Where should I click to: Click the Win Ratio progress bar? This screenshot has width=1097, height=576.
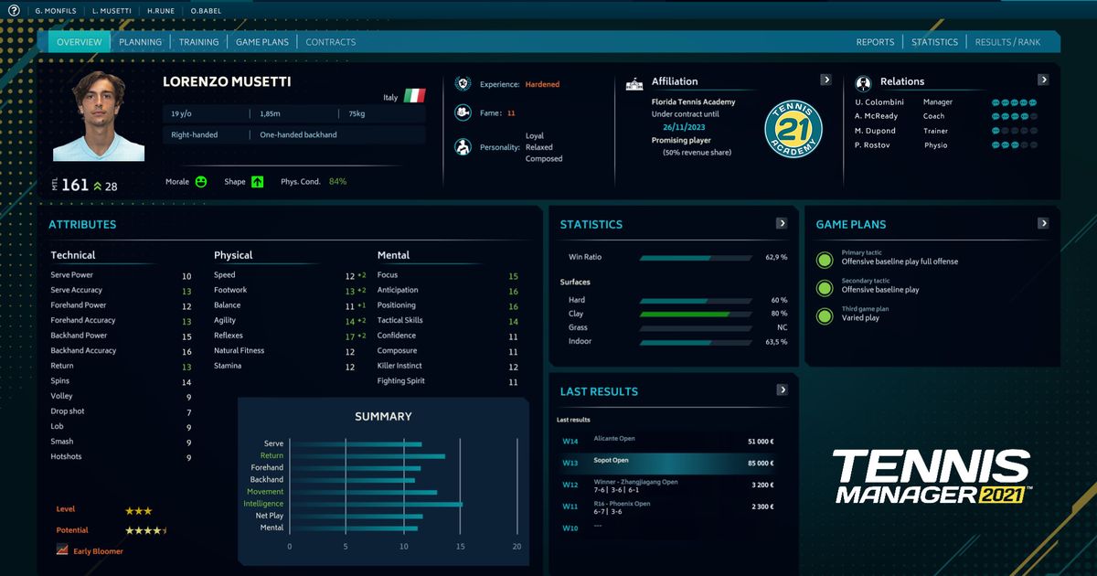[695, 258]
